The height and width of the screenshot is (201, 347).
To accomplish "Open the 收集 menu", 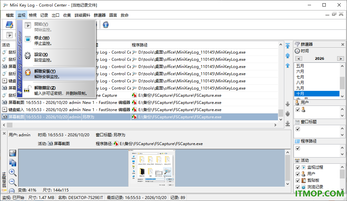I will pyautogui.click(x=67, y=15).
